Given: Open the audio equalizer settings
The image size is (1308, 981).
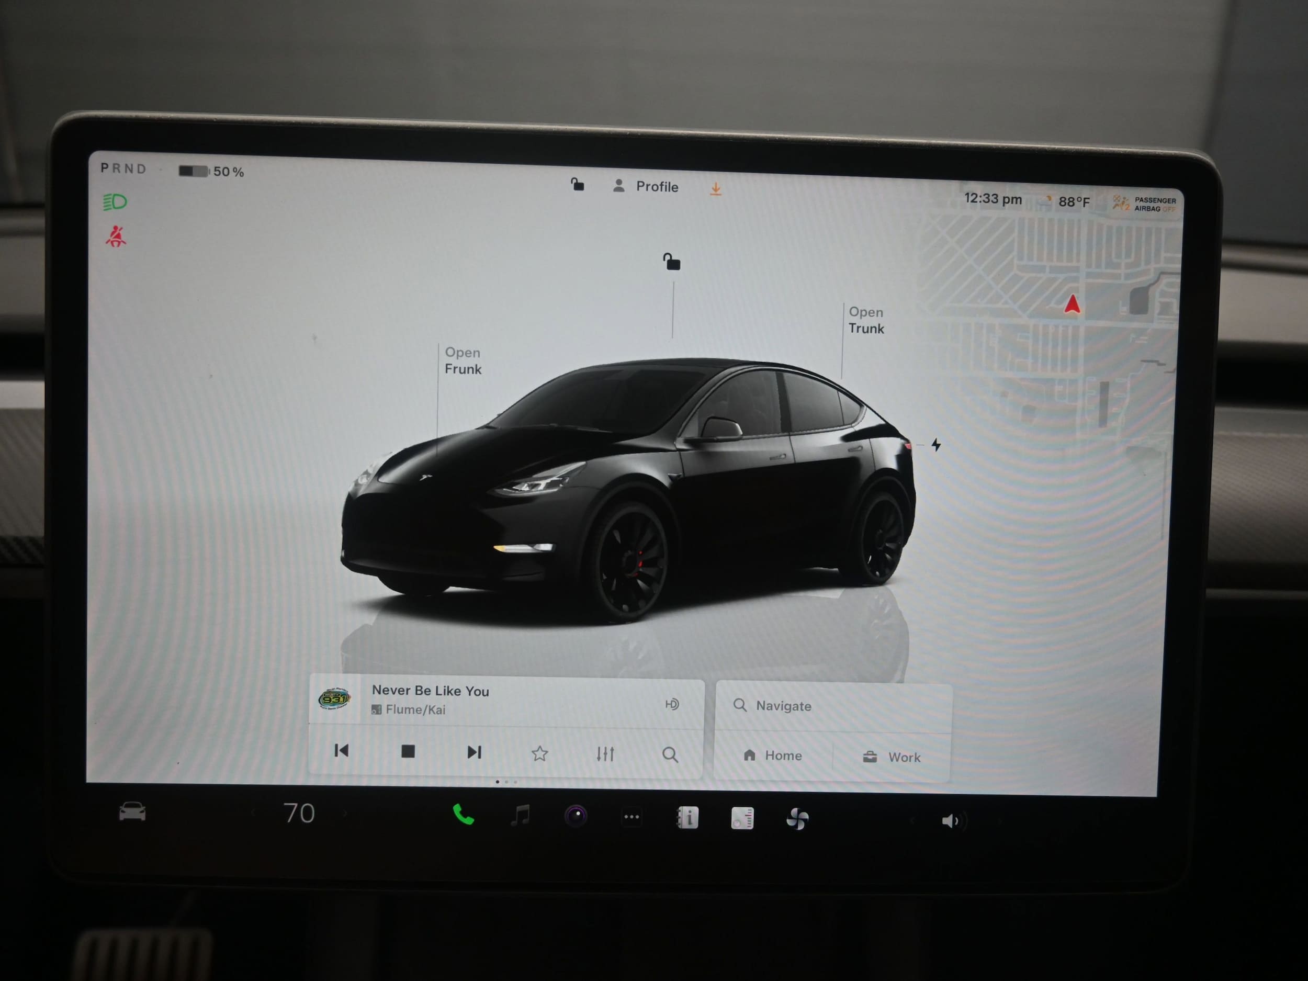Looking at the screenshot, I should pos(605,754).
